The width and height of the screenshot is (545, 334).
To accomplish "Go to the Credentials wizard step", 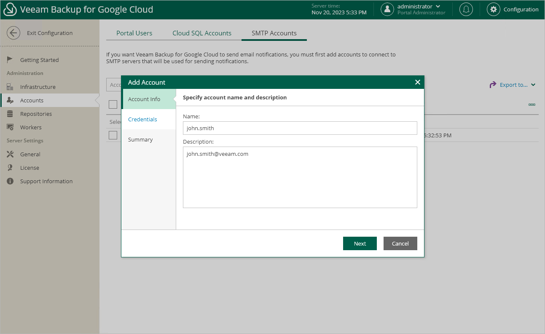I will pos(148,119).
